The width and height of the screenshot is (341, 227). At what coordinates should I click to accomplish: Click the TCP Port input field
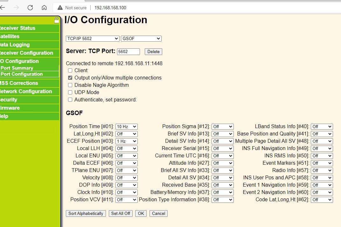click(128, 52)
